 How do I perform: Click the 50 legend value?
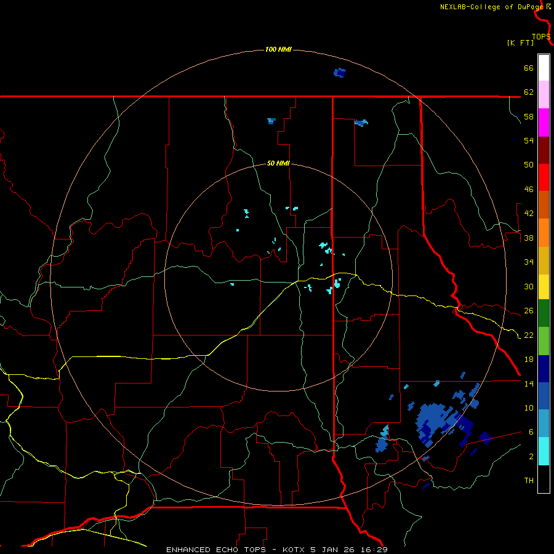click(x=529, y=165)
